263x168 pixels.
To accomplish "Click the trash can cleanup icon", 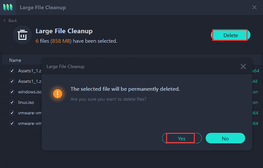I will [23, 35].
